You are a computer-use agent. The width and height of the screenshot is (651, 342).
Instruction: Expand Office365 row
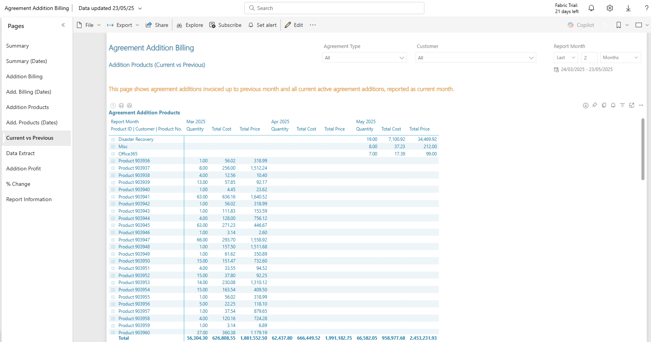(x=113, y=154)
